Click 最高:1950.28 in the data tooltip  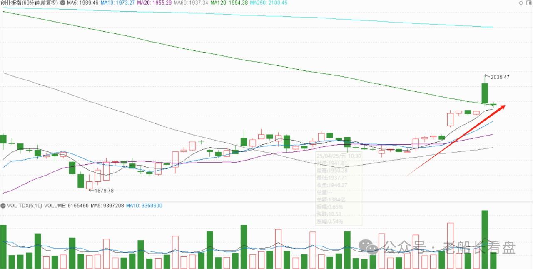(332, 170)
